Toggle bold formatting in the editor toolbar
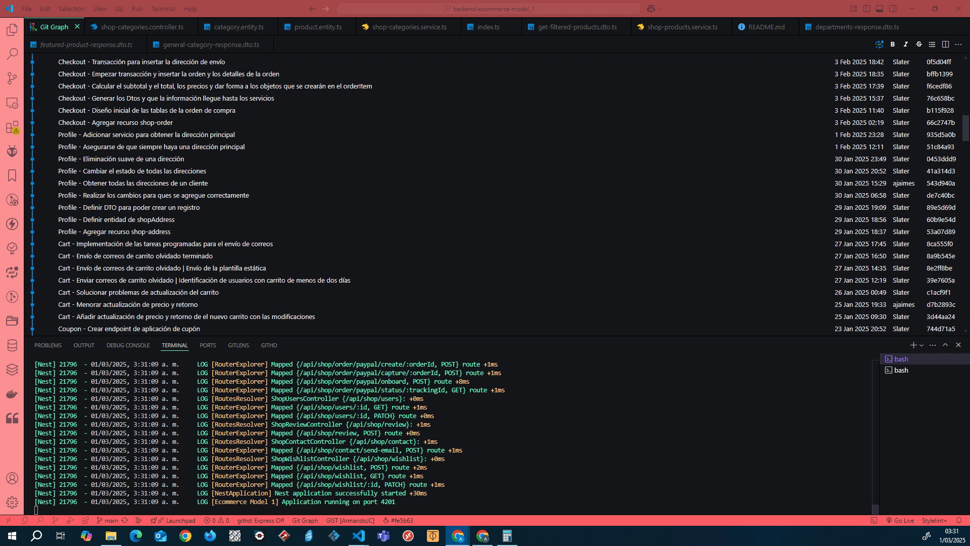Viewport: 970px width, 546px height. point(893,44)
